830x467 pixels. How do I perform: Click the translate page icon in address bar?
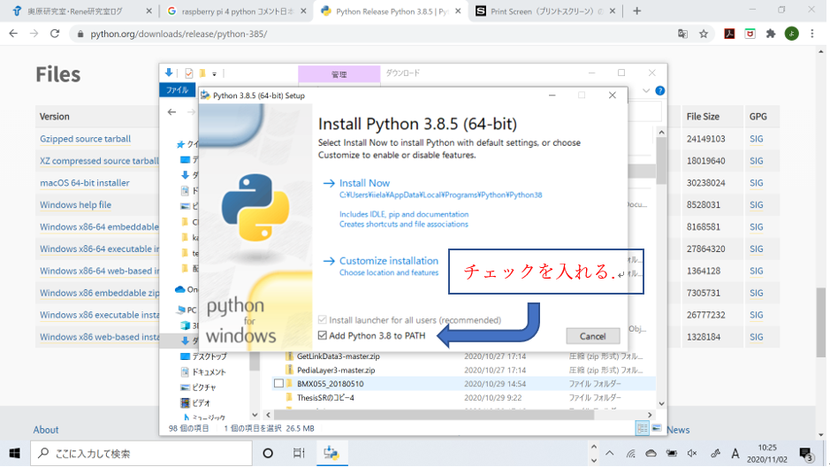point(682,34)
